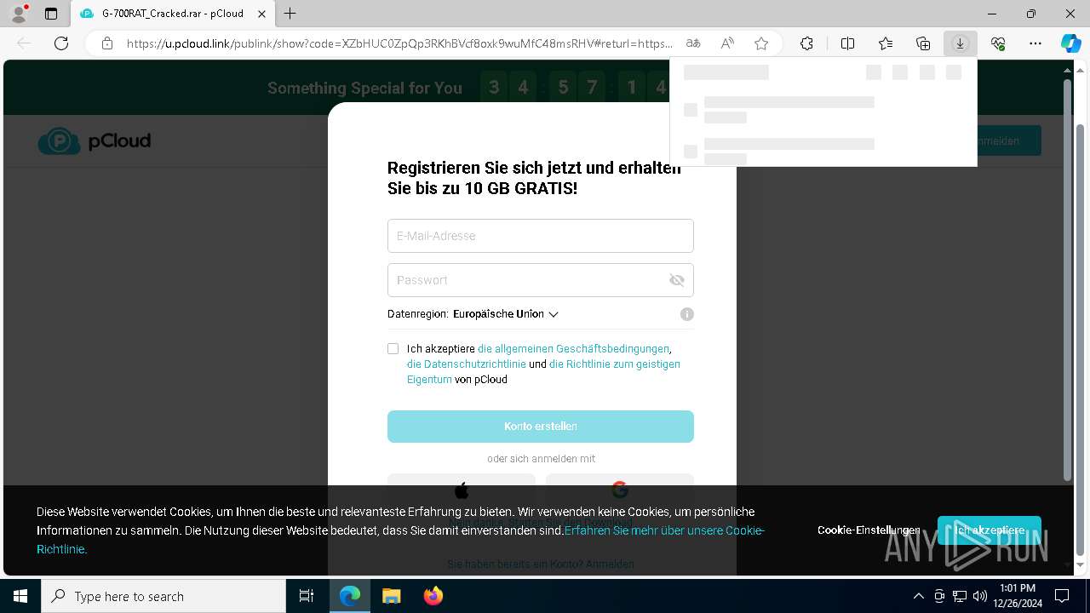Screen dimensions: 1090x613
Task: Click the Konto erstellen button
Action: pyautogui.click(x=541, y=427)
